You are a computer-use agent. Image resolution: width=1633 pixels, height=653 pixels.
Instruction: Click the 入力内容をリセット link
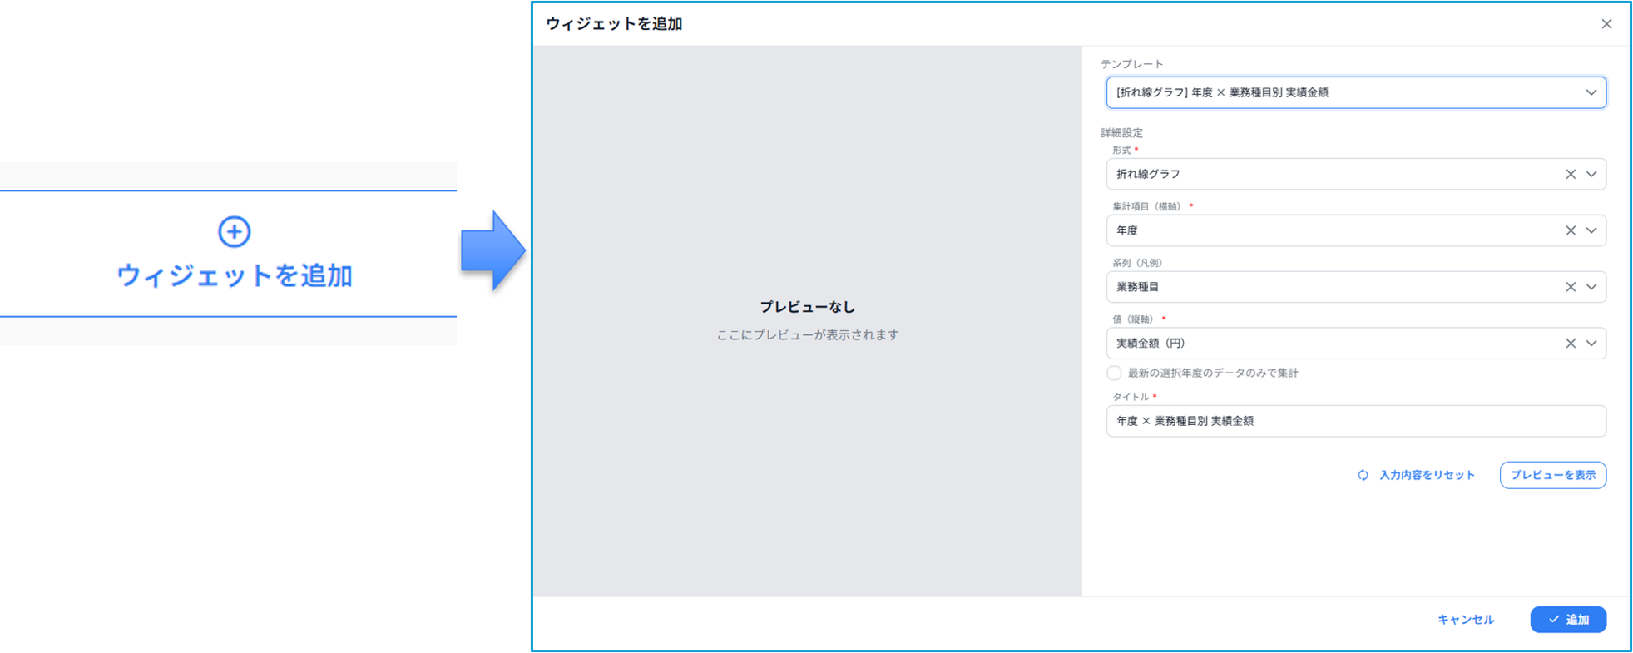[x=1427, y=476]
